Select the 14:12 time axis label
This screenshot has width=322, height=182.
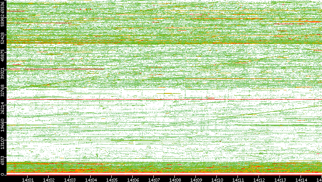[x=259, y=180]
